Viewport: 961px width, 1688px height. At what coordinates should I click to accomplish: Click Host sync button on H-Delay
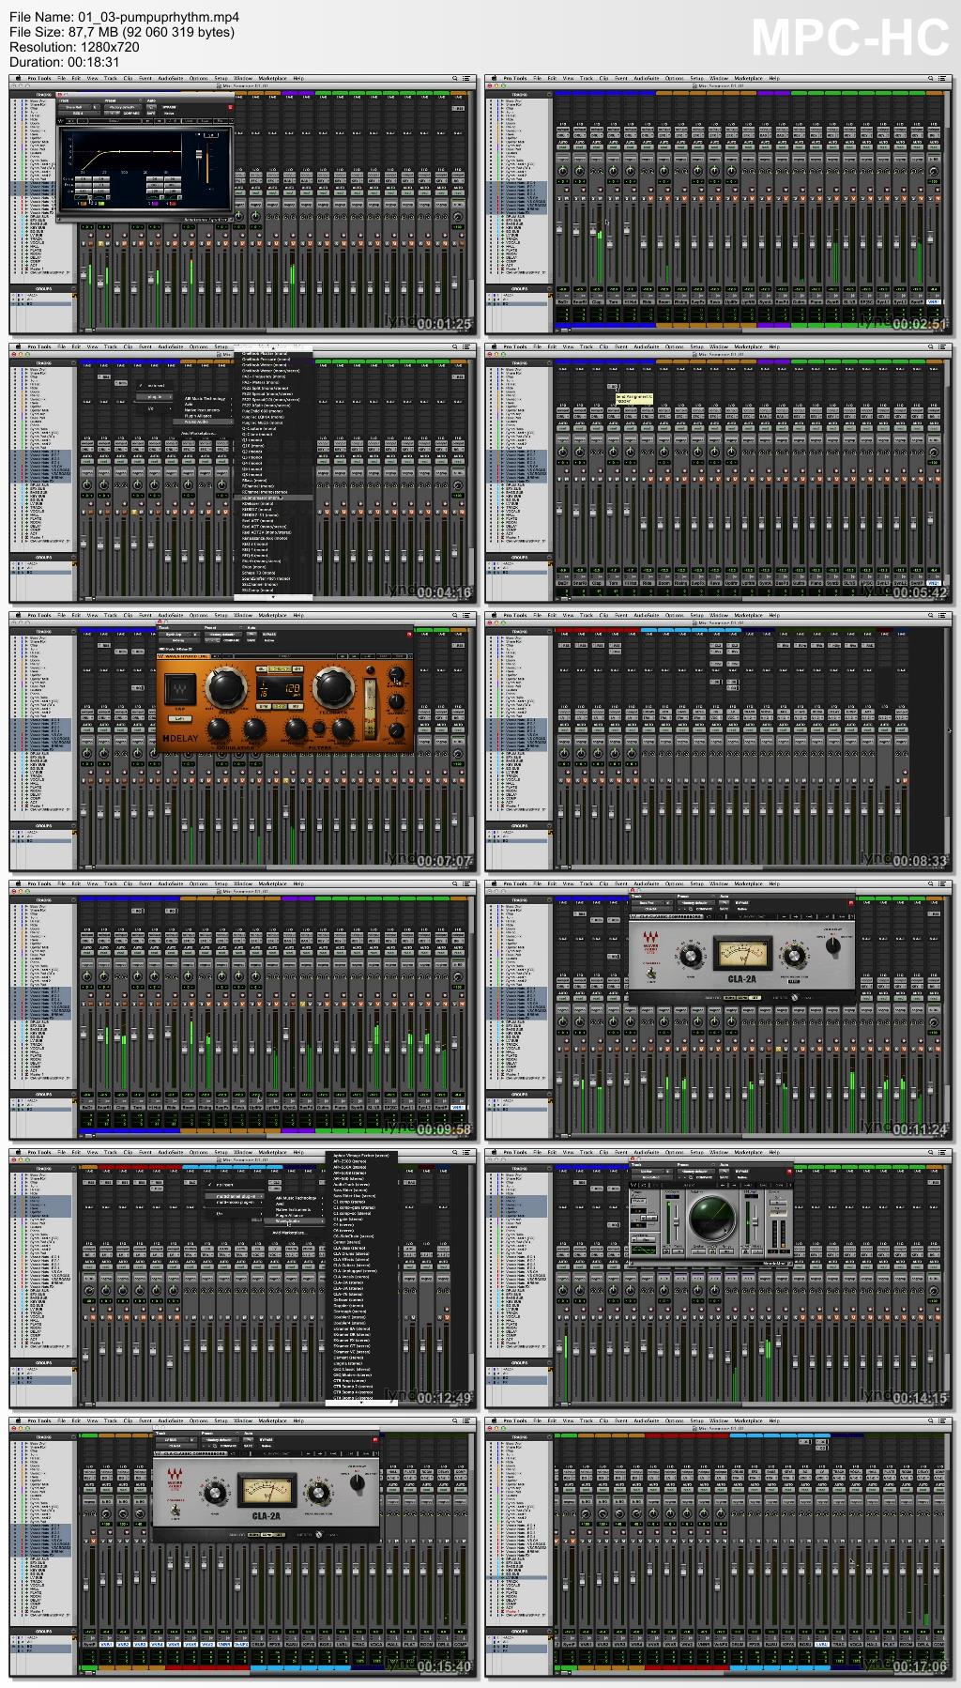pyautogui.click(x=280, y=707)
